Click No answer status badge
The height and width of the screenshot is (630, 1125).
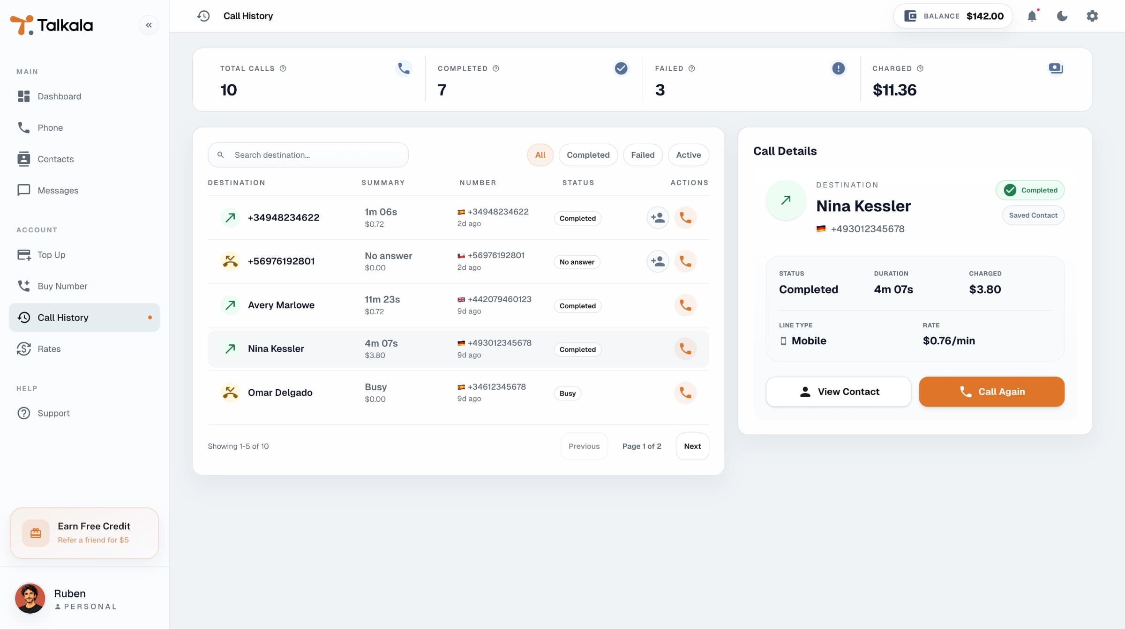[x=577, y=262]
